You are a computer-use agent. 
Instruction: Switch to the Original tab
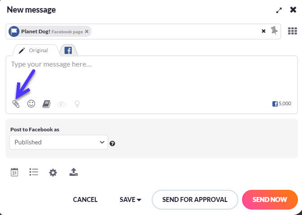click(x=36, y=50)
